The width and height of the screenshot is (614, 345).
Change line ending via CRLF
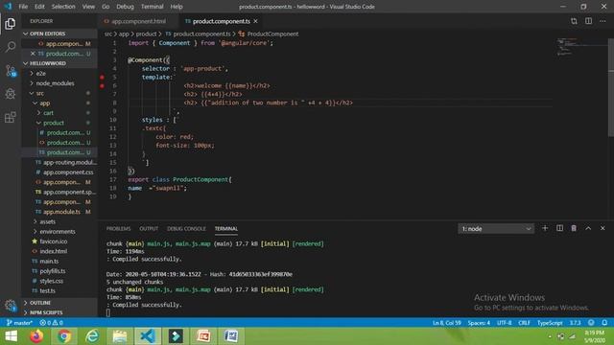pyautogui.click(x=524, y=323)
